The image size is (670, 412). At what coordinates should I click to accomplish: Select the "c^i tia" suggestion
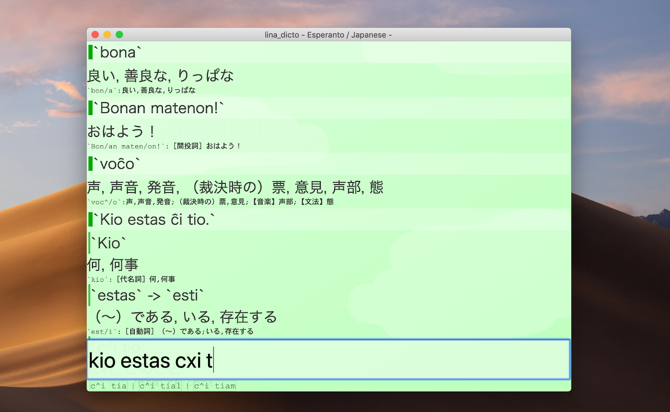tap(108, 386)
